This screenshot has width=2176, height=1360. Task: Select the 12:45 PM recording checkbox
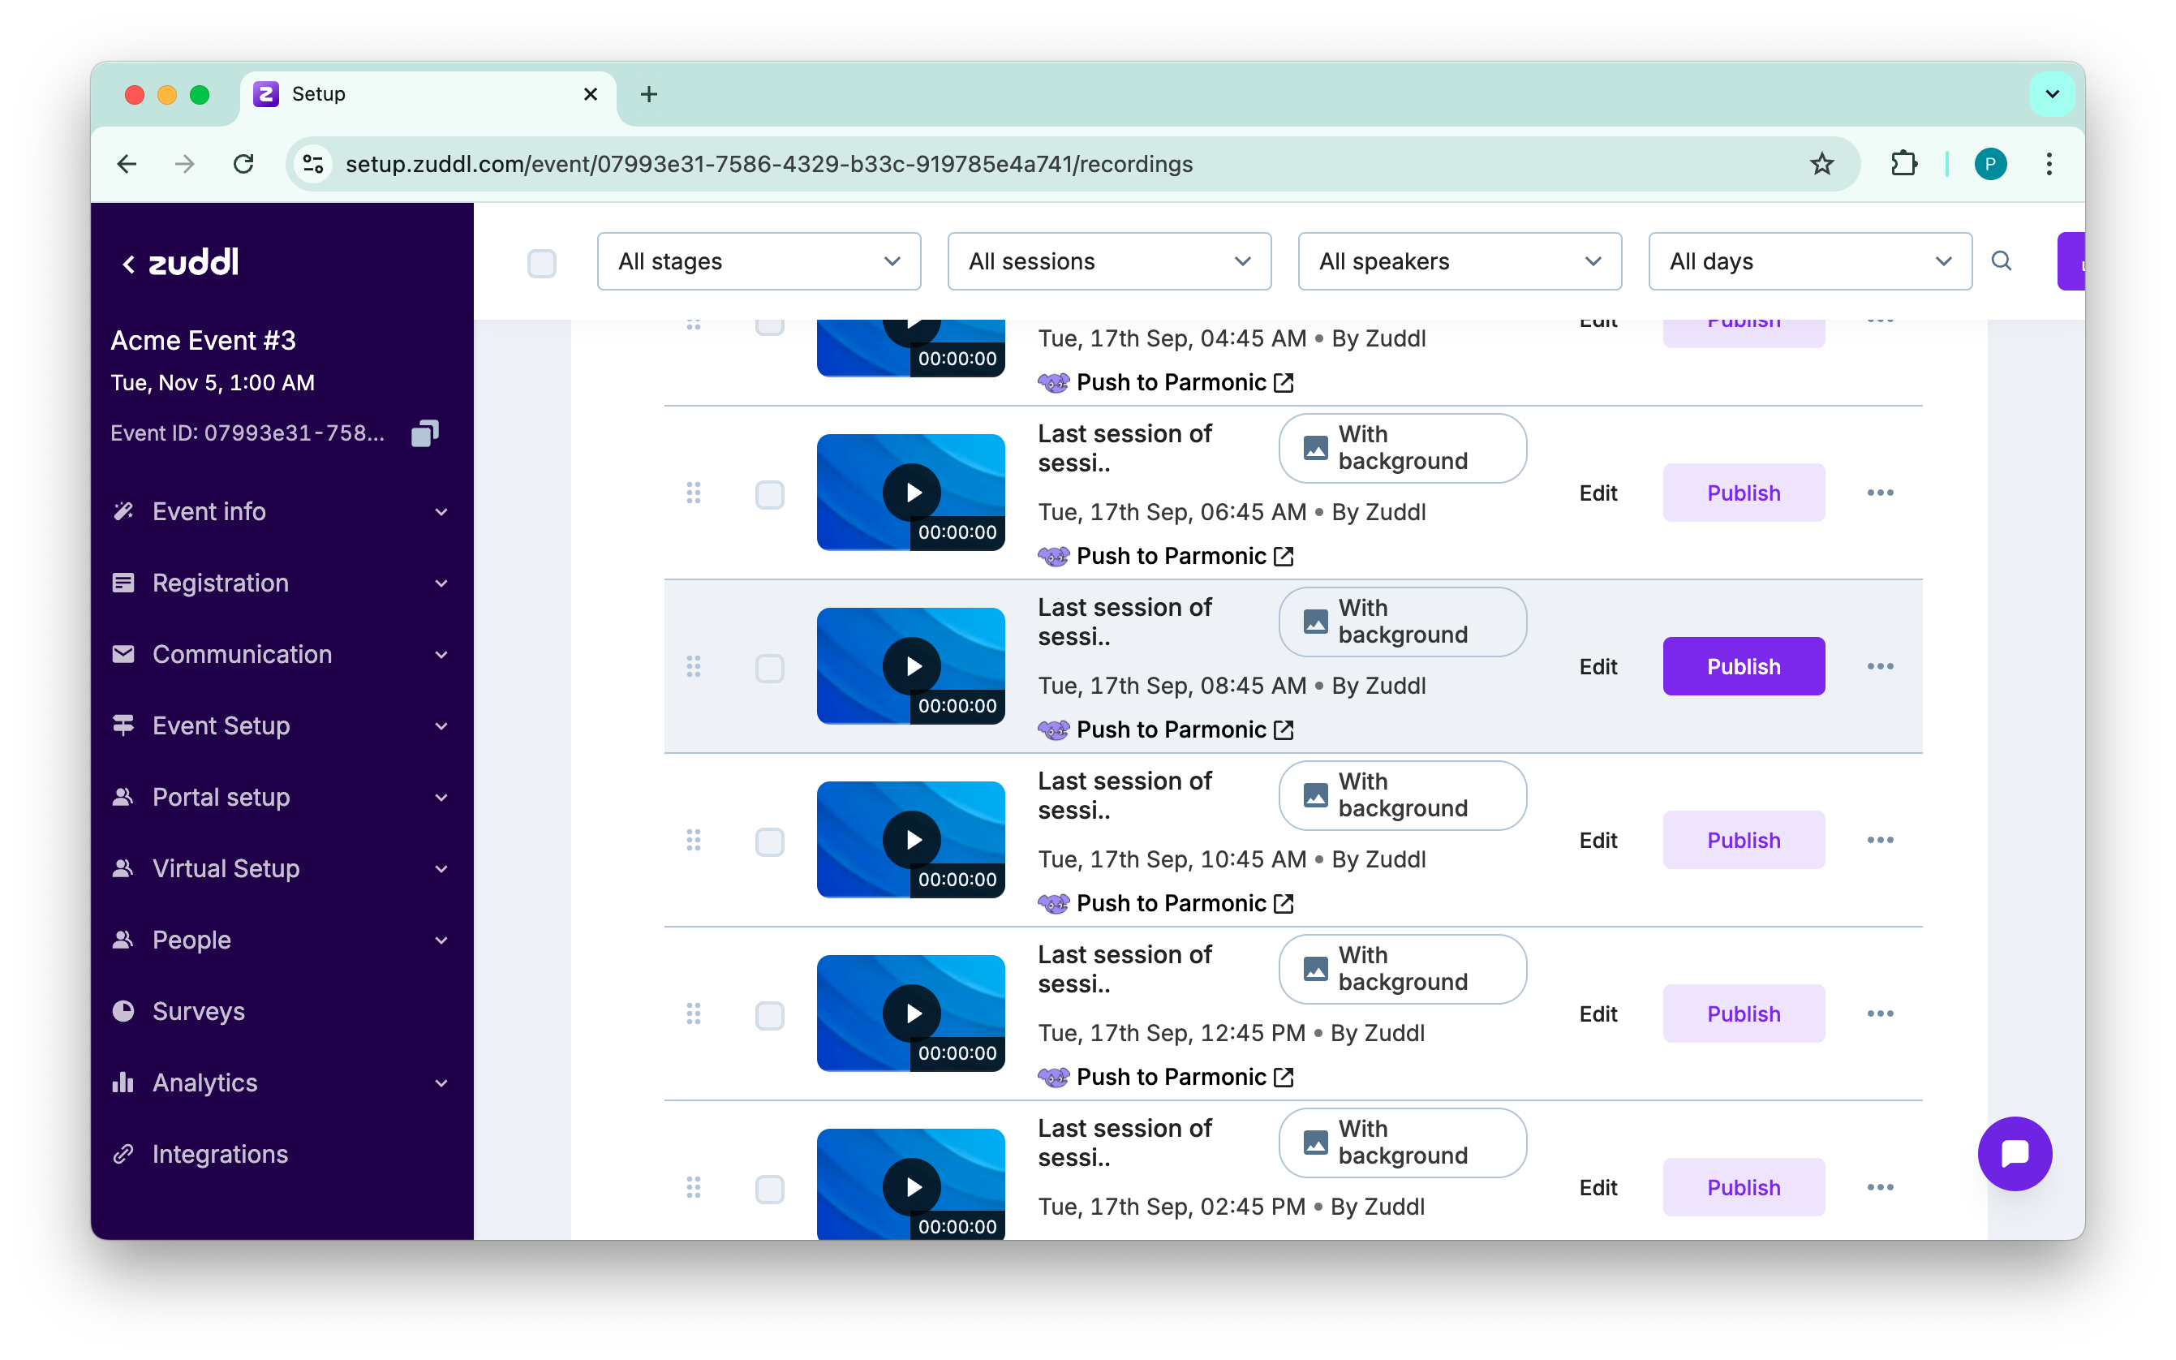coord(770,1015)
